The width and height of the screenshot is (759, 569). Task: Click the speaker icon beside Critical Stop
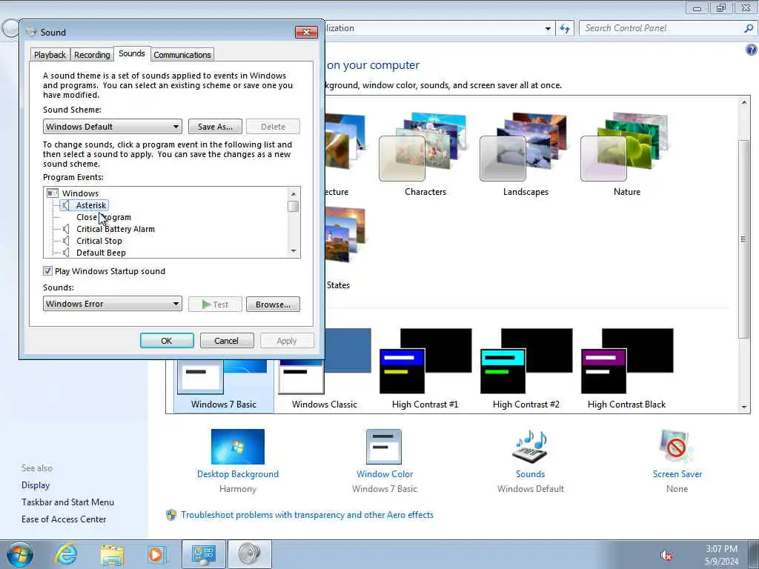(x=66, y=241)
